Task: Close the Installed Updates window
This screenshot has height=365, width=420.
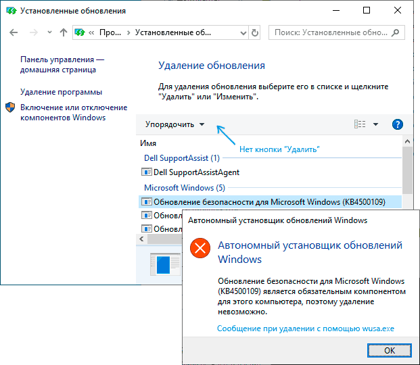Action: pos(398,11)
